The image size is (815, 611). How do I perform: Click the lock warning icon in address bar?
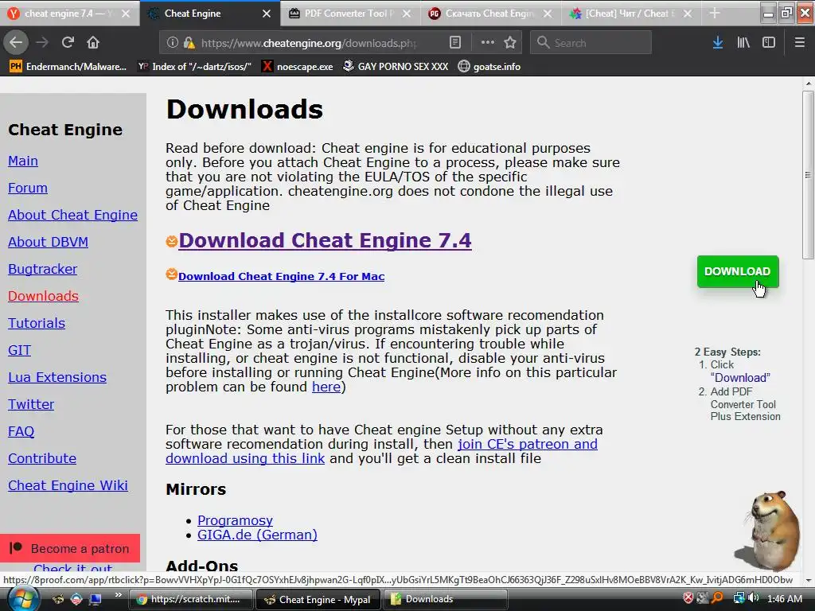(189, 43)
